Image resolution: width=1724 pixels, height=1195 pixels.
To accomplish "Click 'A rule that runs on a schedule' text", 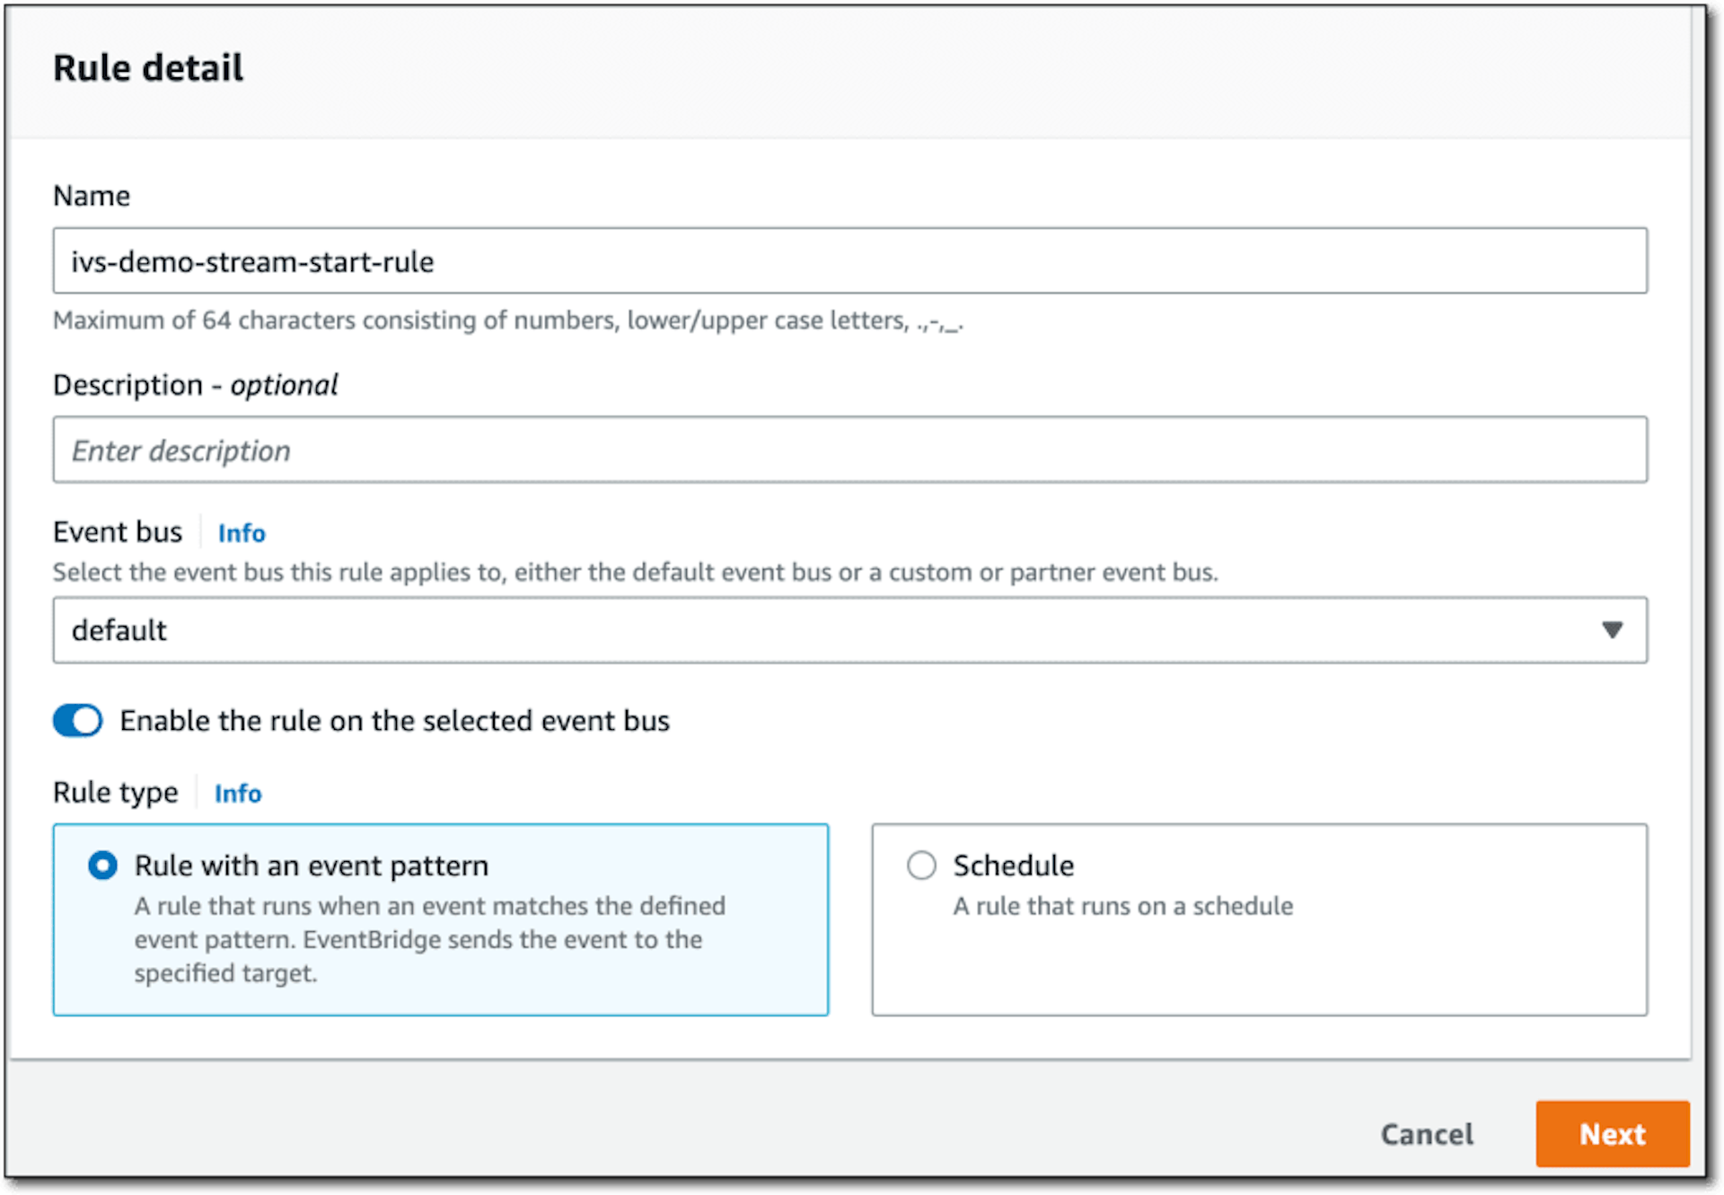I will [1123, 906].
